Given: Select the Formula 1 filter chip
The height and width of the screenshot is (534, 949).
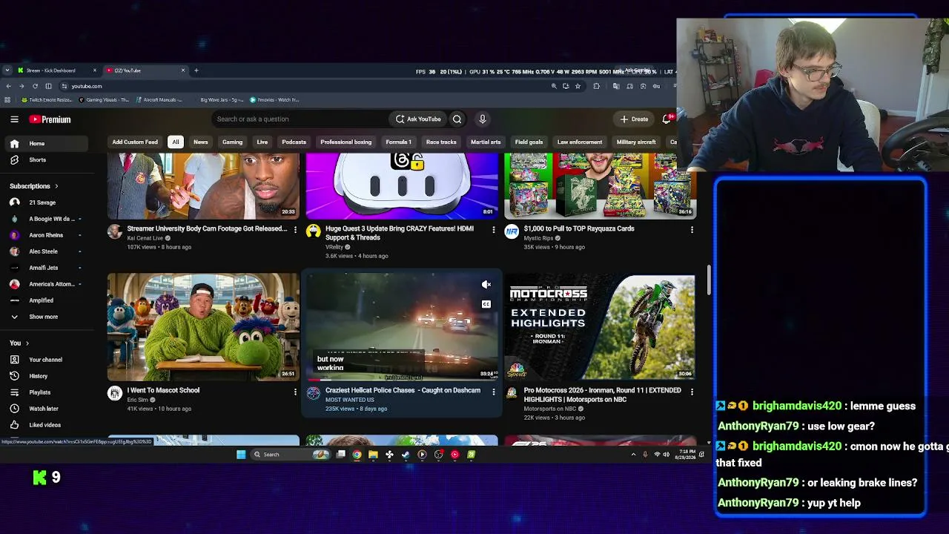Looking at the screenshot, I should (x=398, y=142).
